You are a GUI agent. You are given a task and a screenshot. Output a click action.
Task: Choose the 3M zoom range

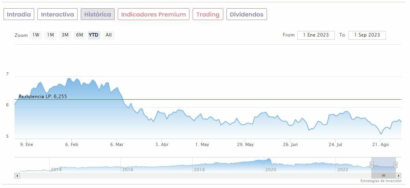(x=65, y=35)
